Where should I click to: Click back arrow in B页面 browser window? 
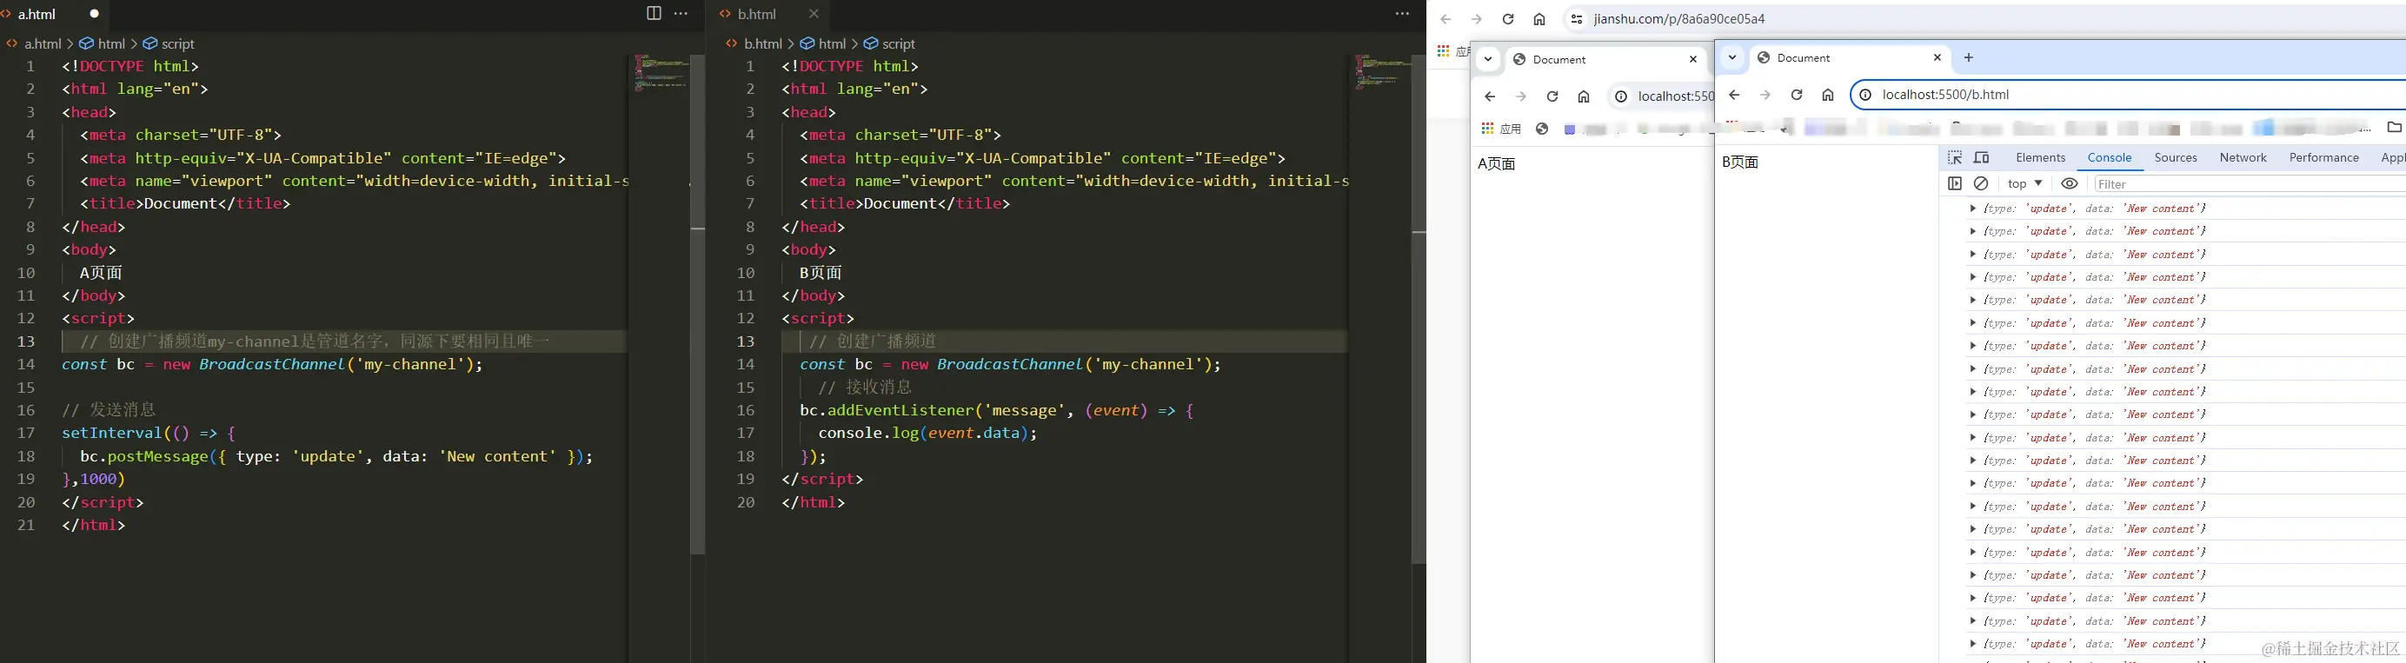tap(1734, 95)
